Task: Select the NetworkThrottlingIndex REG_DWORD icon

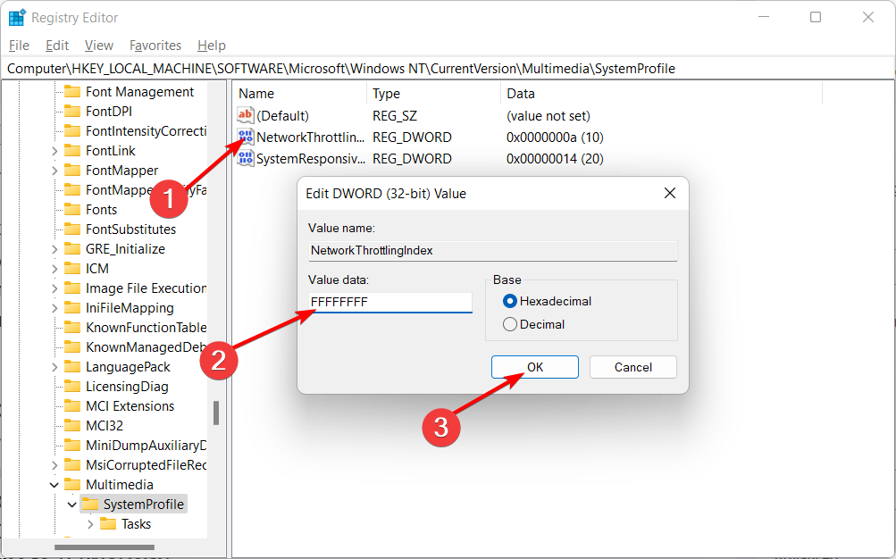Action: (244, 137)
